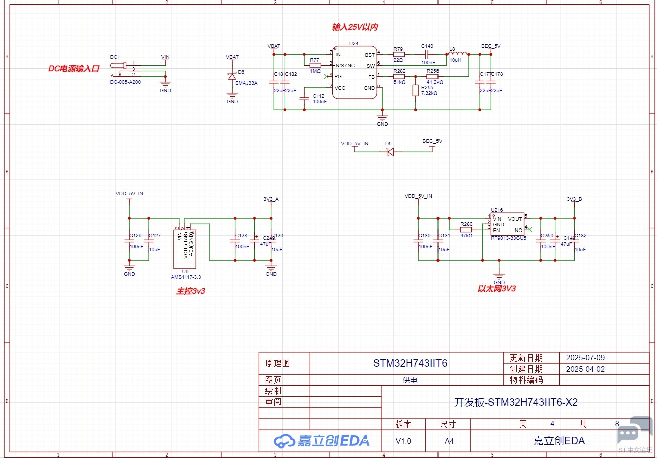Click the 绘制 row label

tap(273, 391)
